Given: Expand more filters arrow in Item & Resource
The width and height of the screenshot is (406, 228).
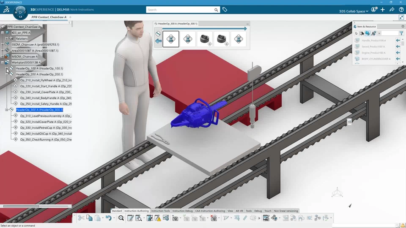Looking at the screenshot, I should pos(379,33).
